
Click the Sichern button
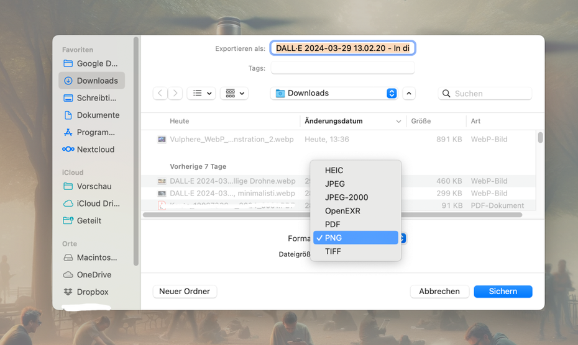(503, 291)
